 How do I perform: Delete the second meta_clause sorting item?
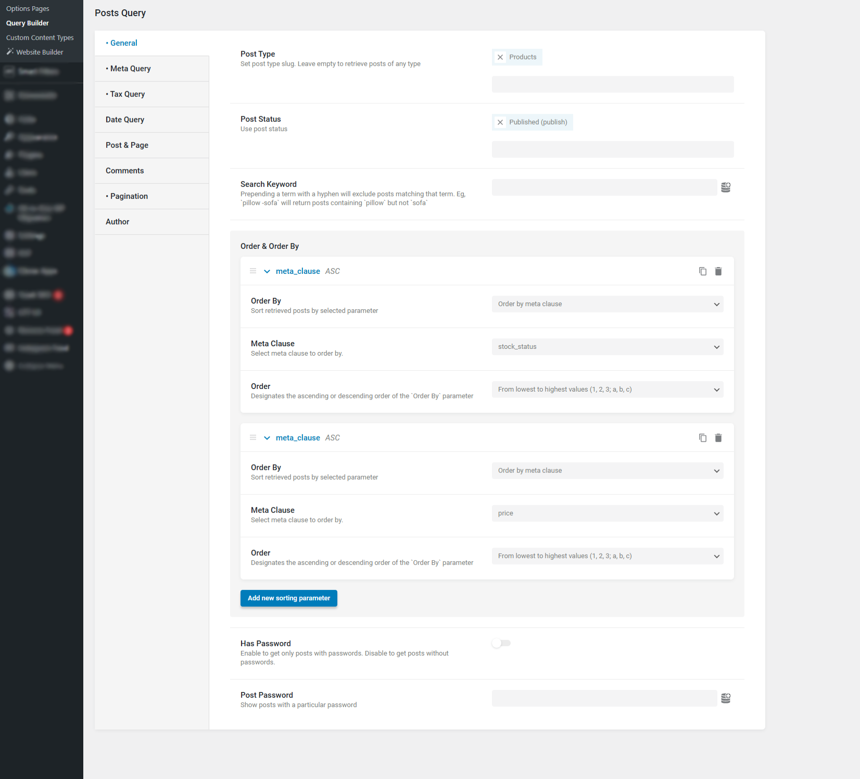tap(718, 438)
